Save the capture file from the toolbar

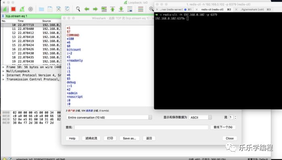point(50,9)
